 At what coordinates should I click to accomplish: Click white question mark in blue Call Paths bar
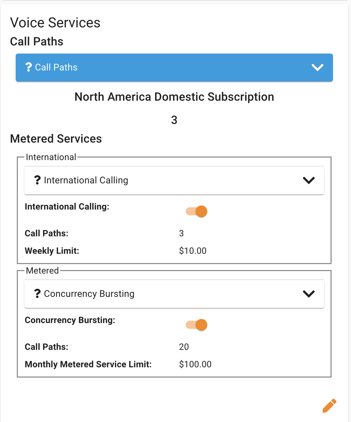point(29,67)
